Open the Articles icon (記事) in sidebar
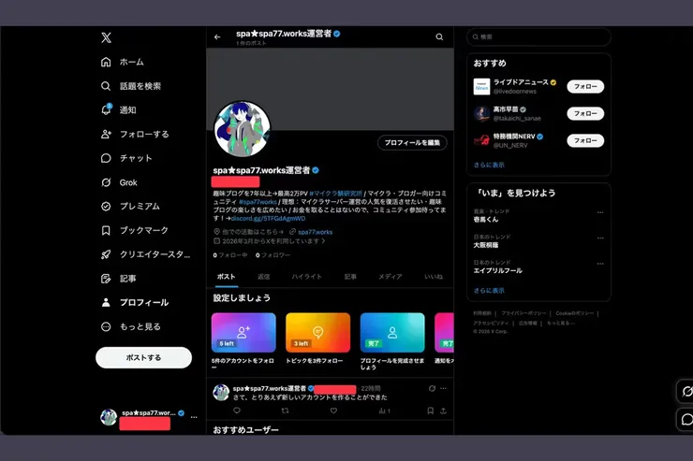Viewport: 693px width, 461px height. pyautogui.click(x=106, y=279)
